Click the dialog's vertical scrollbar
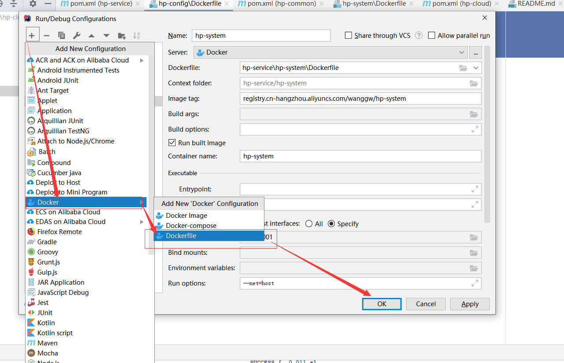564x363 pixels. click(487, 134)
